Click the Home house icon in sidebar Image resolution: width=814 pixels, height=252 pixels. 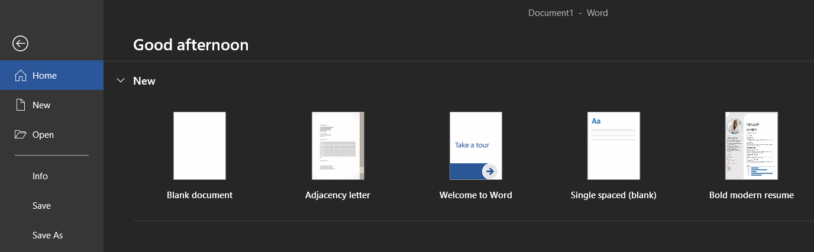click(21, 75)
